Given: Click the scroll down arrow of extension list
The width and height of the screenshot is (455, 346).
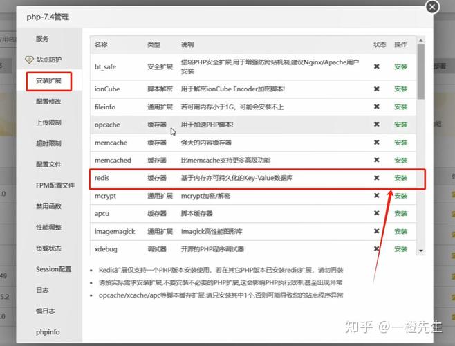Looking at the screenshot, I should pyautogui.click(x=421, y=251).
